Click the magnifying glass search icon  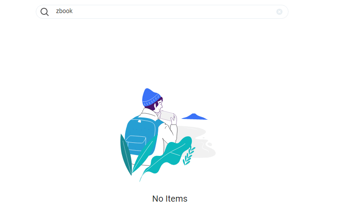pyautogui.click(x=44, y=12)
